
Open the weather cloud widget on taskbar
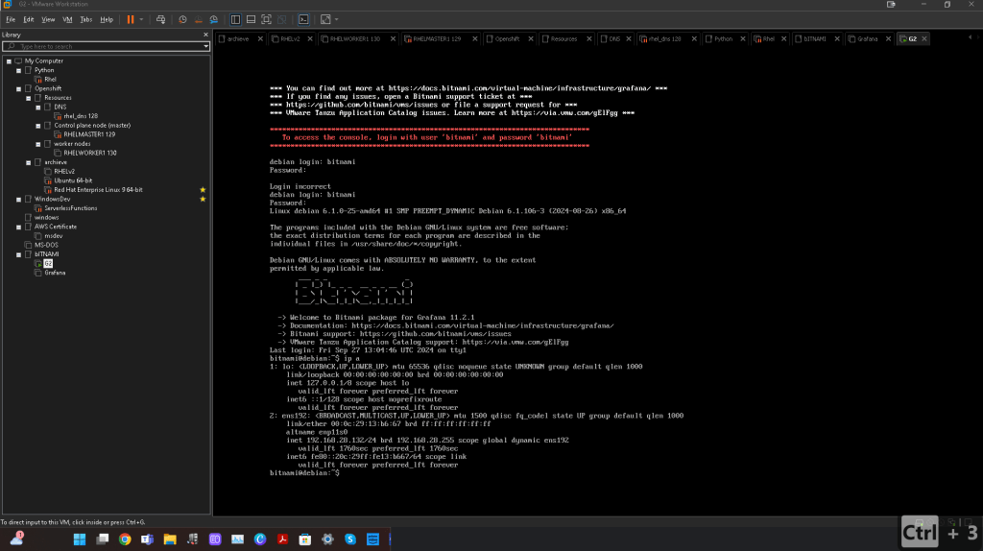17,539
